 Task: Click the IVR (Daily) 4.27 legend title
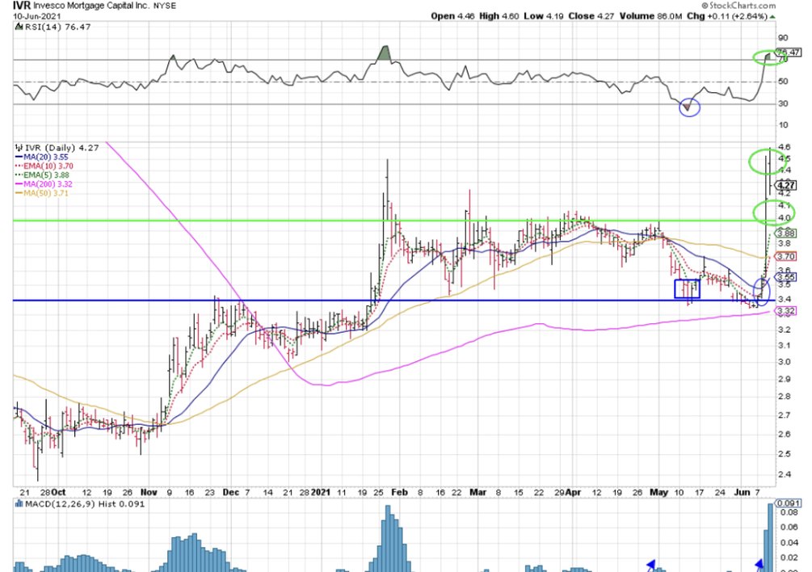61,148
